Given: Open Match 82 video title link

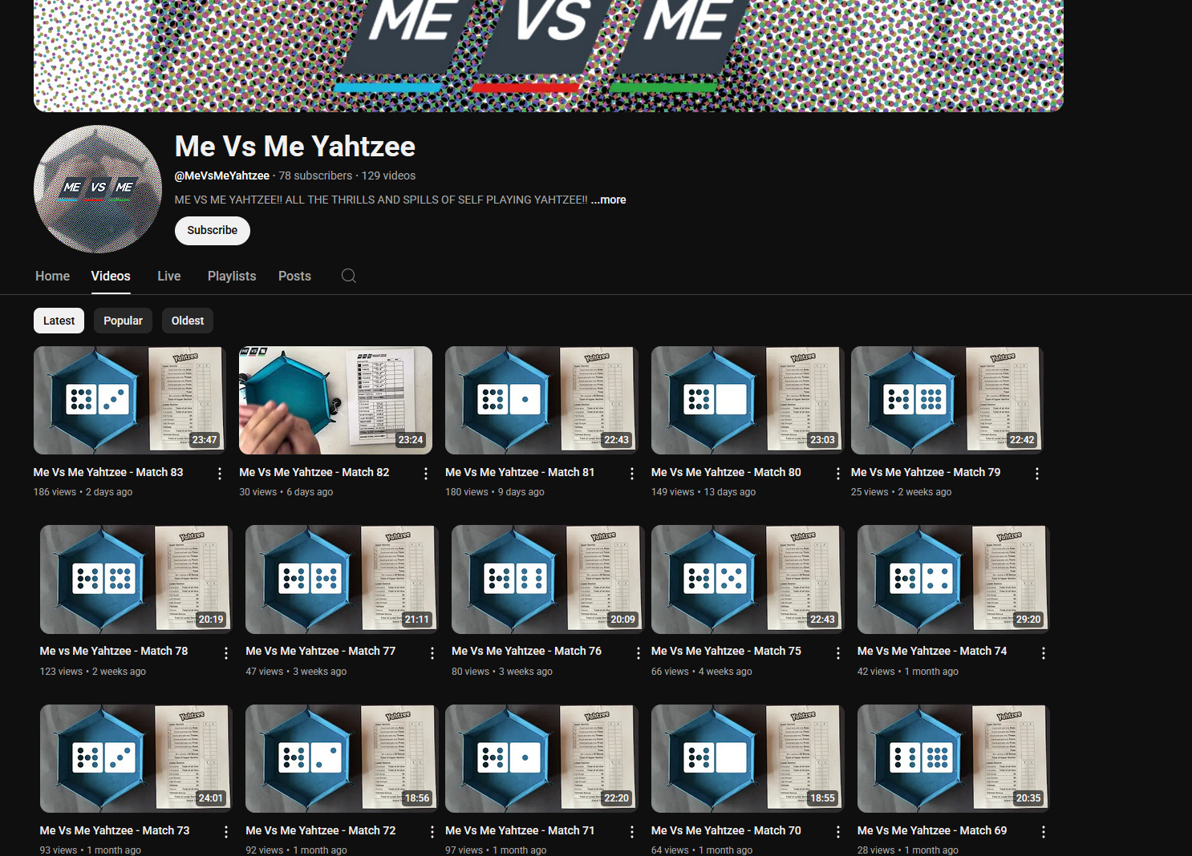Looking at the screenshot, I should tap(314, 472).
